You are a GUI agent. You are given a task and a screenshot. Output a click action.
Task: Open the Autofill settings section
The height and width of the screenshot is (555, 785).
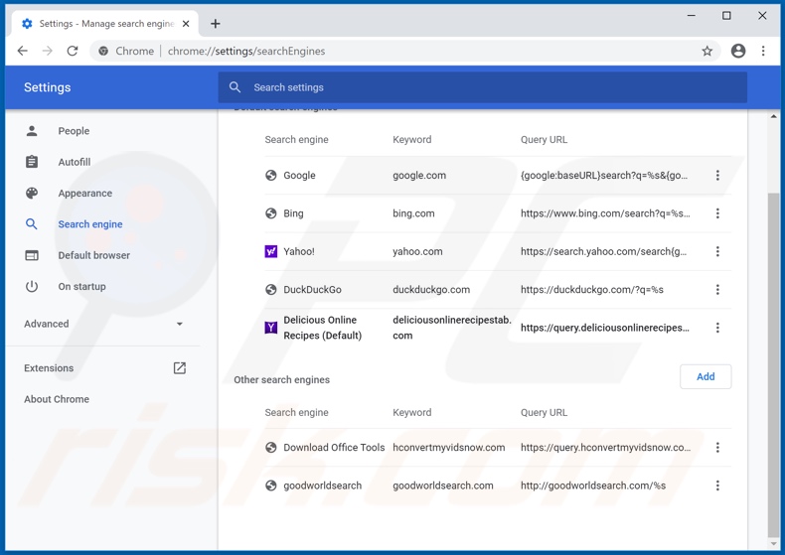pyautogui.click(x=75, y=162)
